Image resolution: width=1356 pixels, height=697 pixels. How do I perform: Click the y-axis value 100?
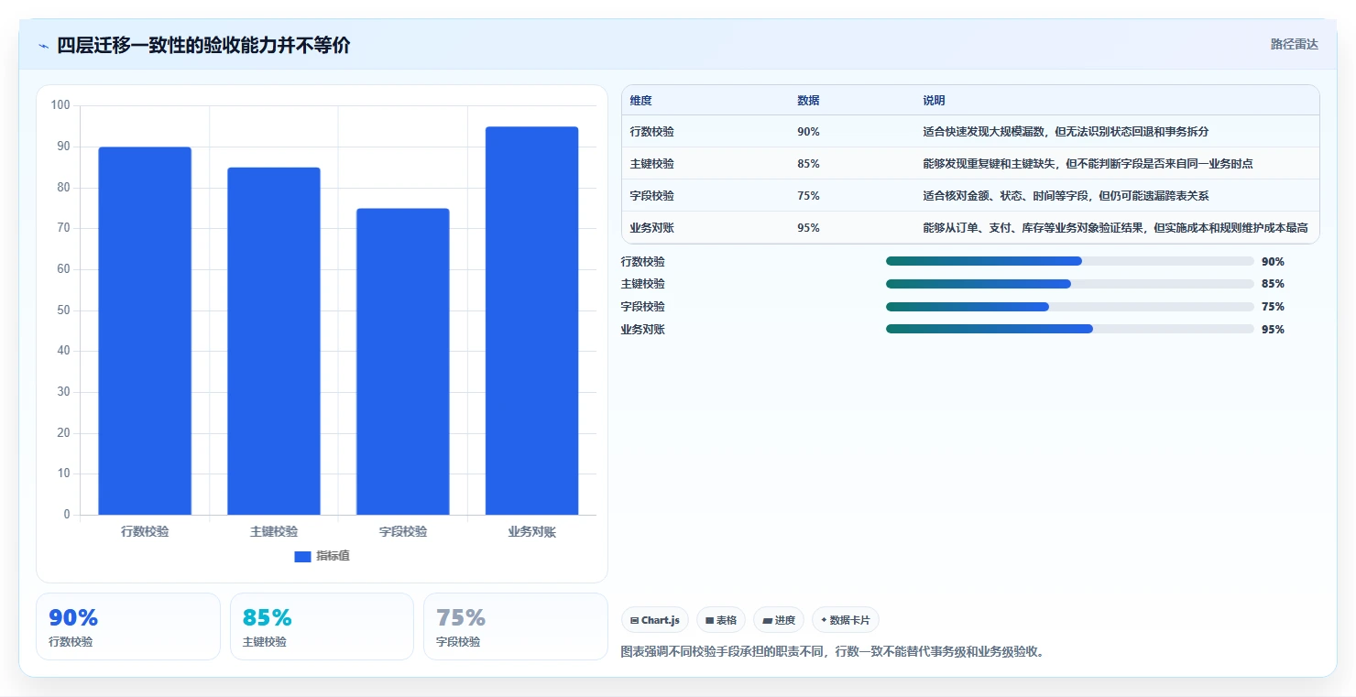point(60,105)
